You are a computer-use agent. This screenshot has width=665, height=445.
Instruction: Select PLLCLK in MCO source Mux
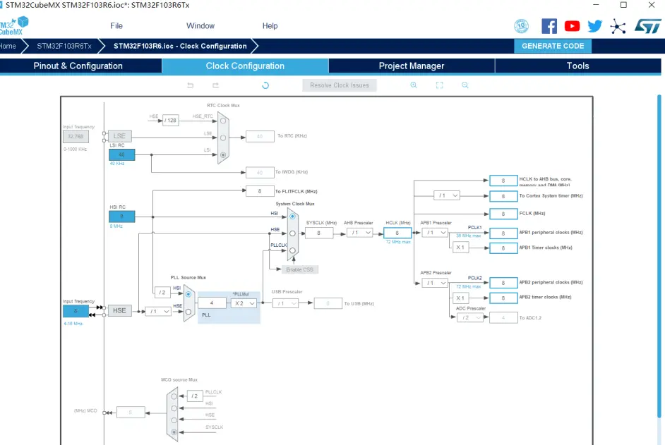174,396
